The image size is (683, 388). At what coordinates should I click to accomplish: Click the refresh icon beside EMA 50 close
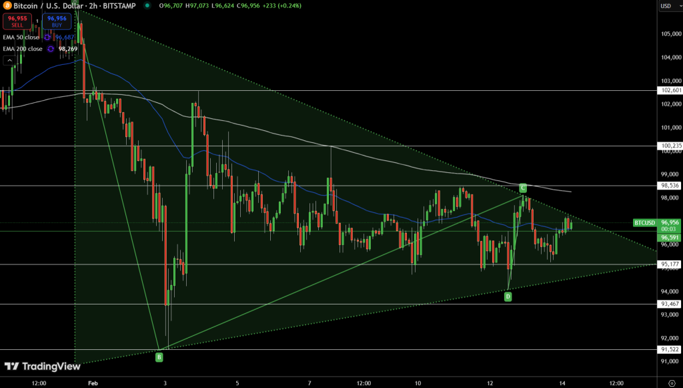47,37
